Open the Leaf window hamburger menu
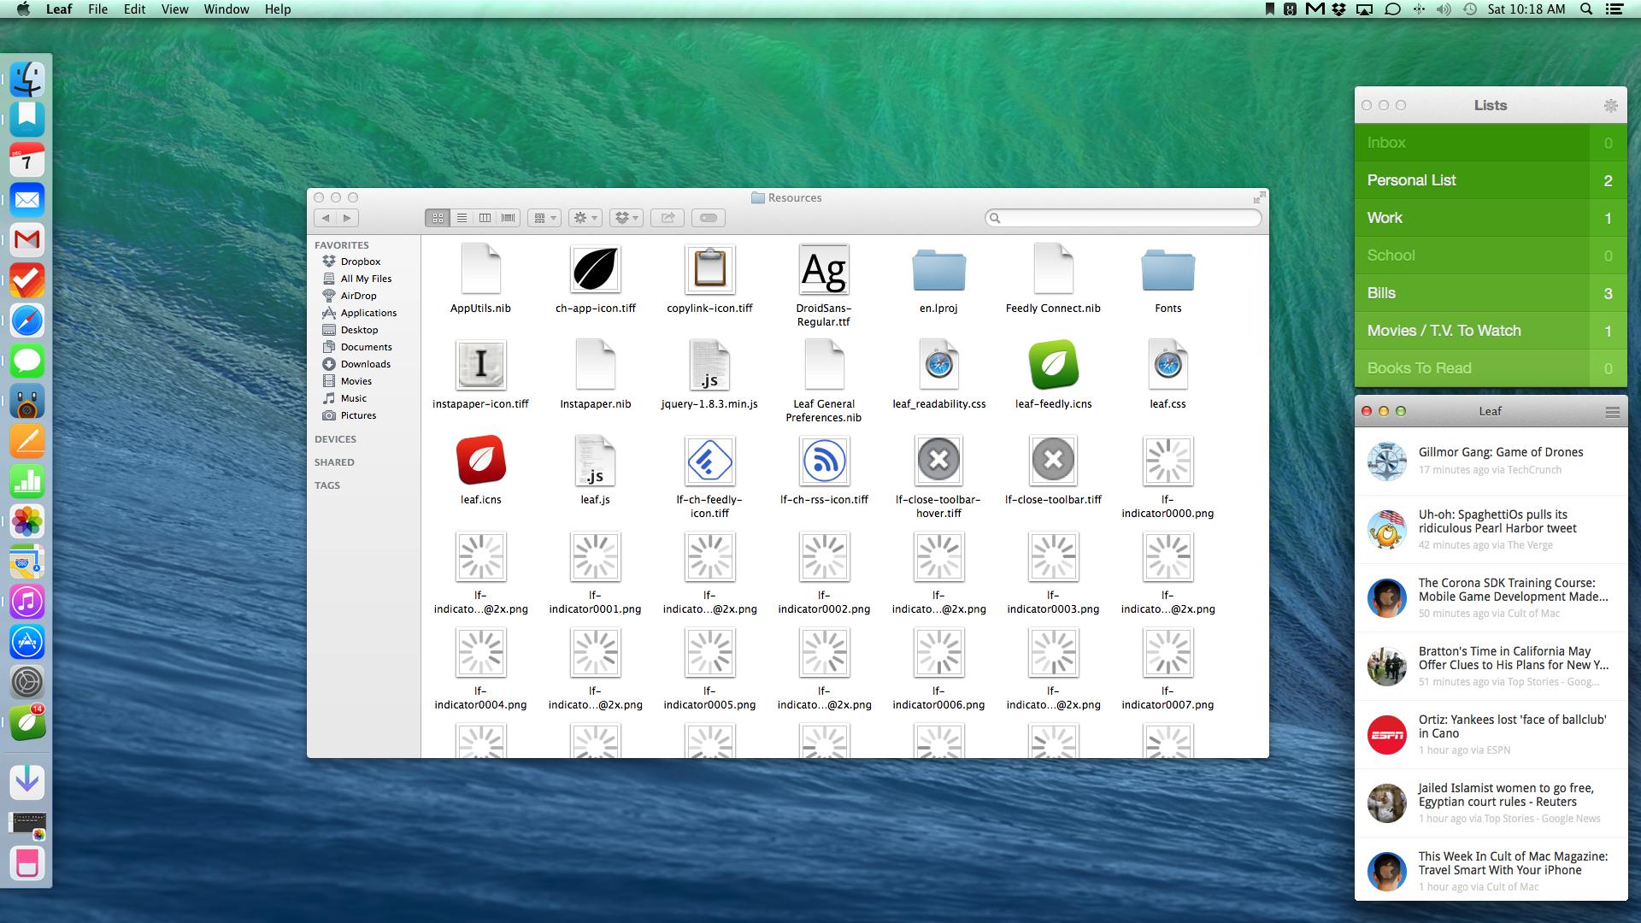This screenshot has width=1641, height=923. tap(1612, 412)
